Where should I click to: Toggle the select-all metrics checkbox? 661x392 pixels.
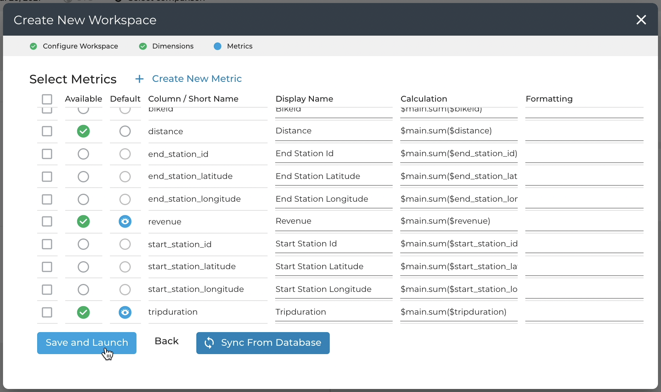click(47, 99)
